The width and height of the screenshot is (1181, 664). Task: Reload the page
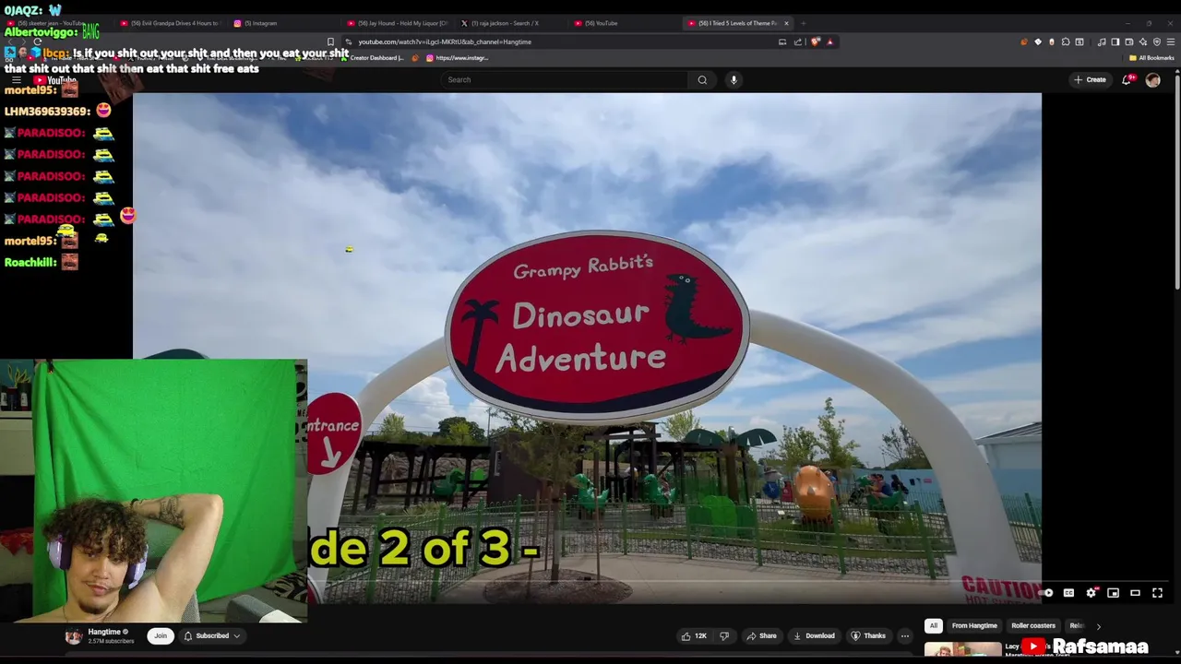(37, 41)
